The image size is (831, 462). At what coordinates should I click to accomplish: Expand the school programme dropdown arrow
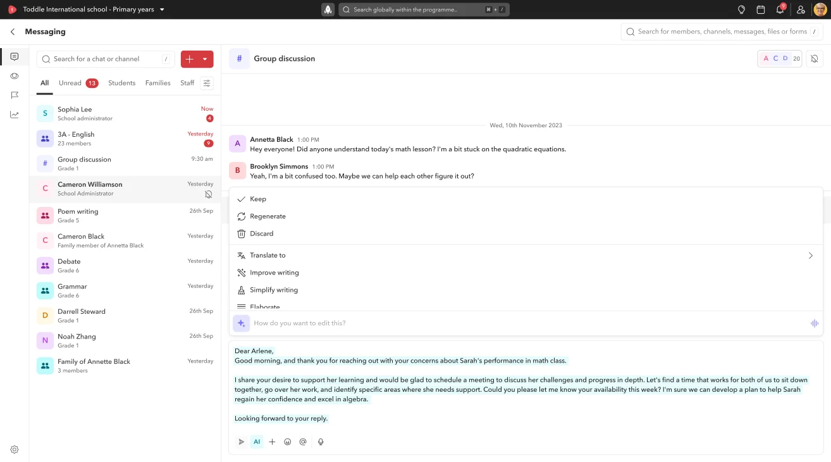click(162, 9)
